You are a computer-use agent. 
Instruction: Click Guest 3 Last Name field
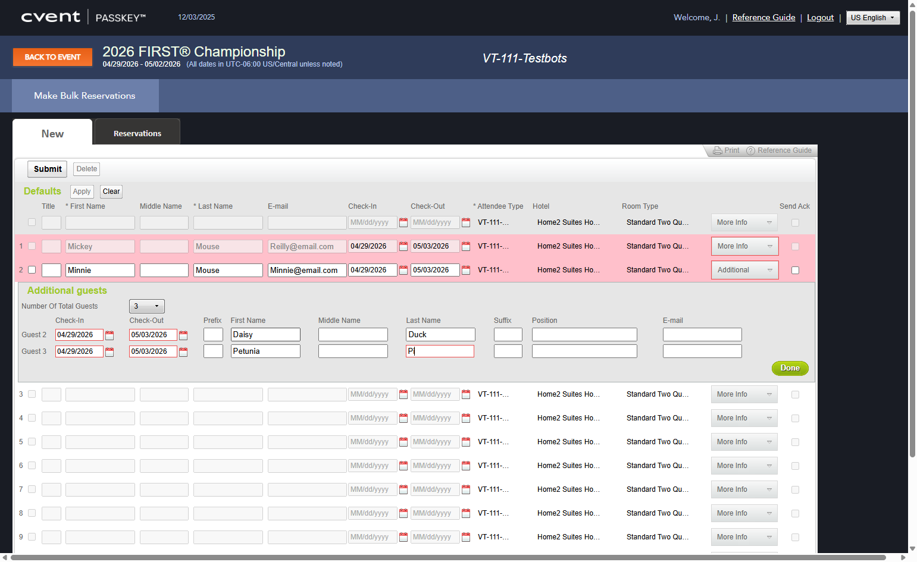[x=440, y=351]
